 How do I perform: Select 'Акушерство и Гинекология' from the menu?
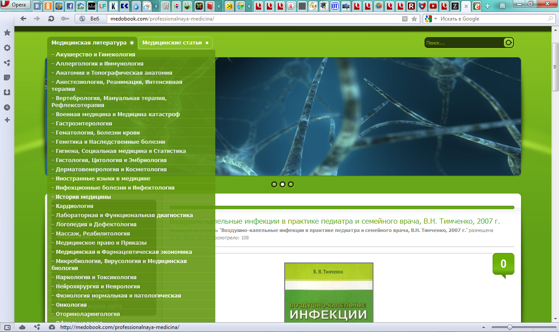pos(131,55)
